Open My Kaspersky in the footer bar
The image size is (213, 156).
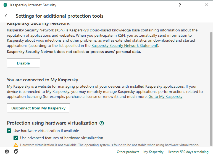[x=153, y=152]
